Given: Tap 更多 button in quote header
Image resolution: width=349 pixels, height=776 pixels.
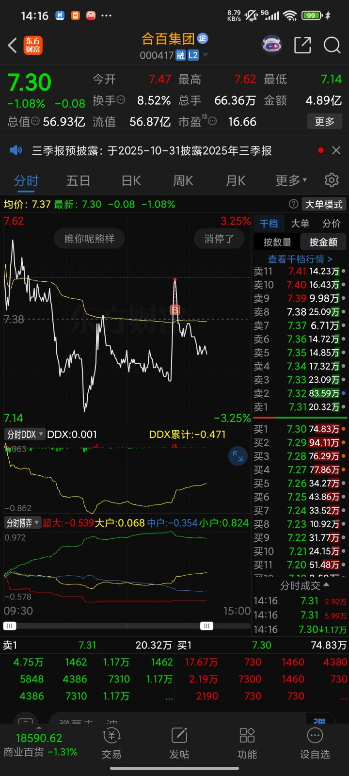Looking at the screenshot, I should pyautogui.click(x=325, y=121).
